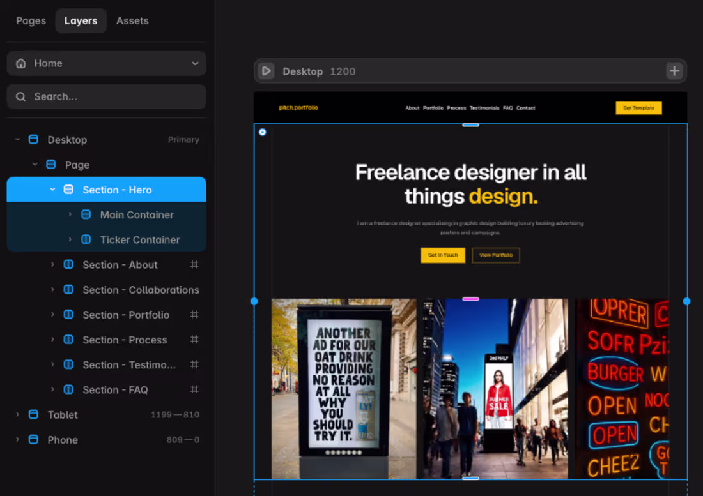Click the Testimonials nav link on canvas
This screenshot has width=703, height=496.
click(x=484, y=108)
